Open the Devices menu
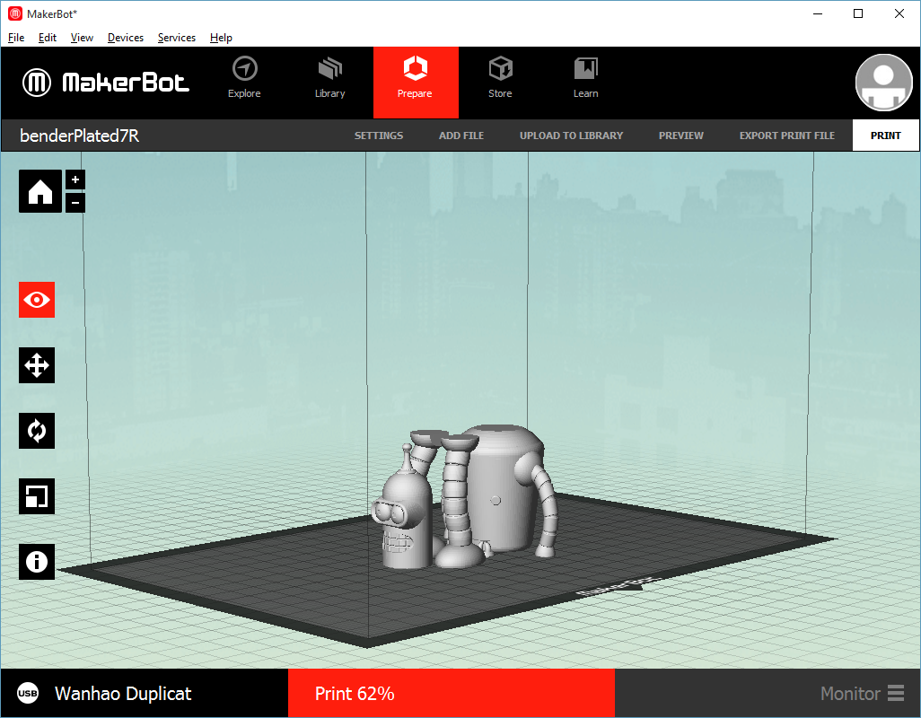Viewport: 921px width, 718px height. (125, 38)
